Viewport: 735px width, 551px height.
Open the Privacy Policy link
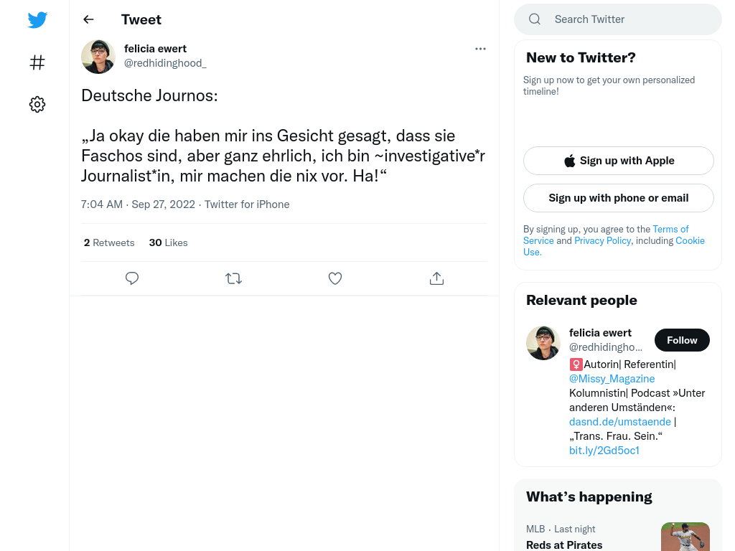tap(602, 240)
